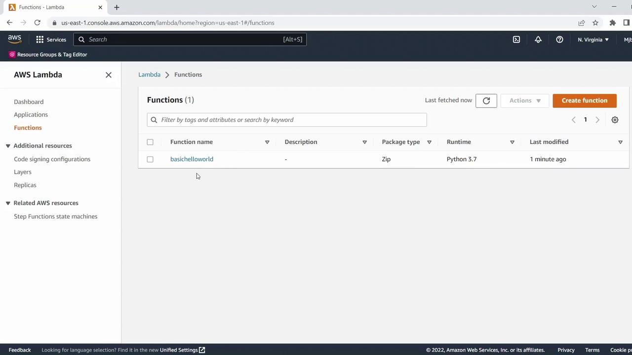Go to next page of functions
Screen dimensions: 632x355
(x=597, y=120)
